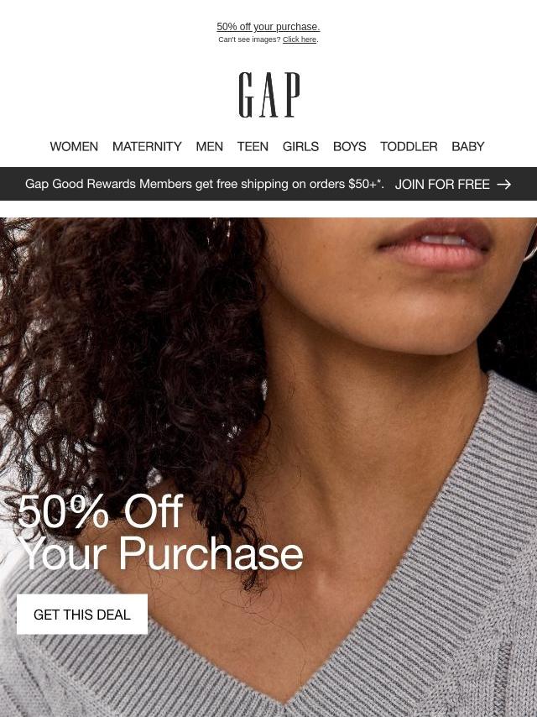Viewport: 537px width, 717px height.
Task: Click the GAP logo
Action: click(269, 95)
